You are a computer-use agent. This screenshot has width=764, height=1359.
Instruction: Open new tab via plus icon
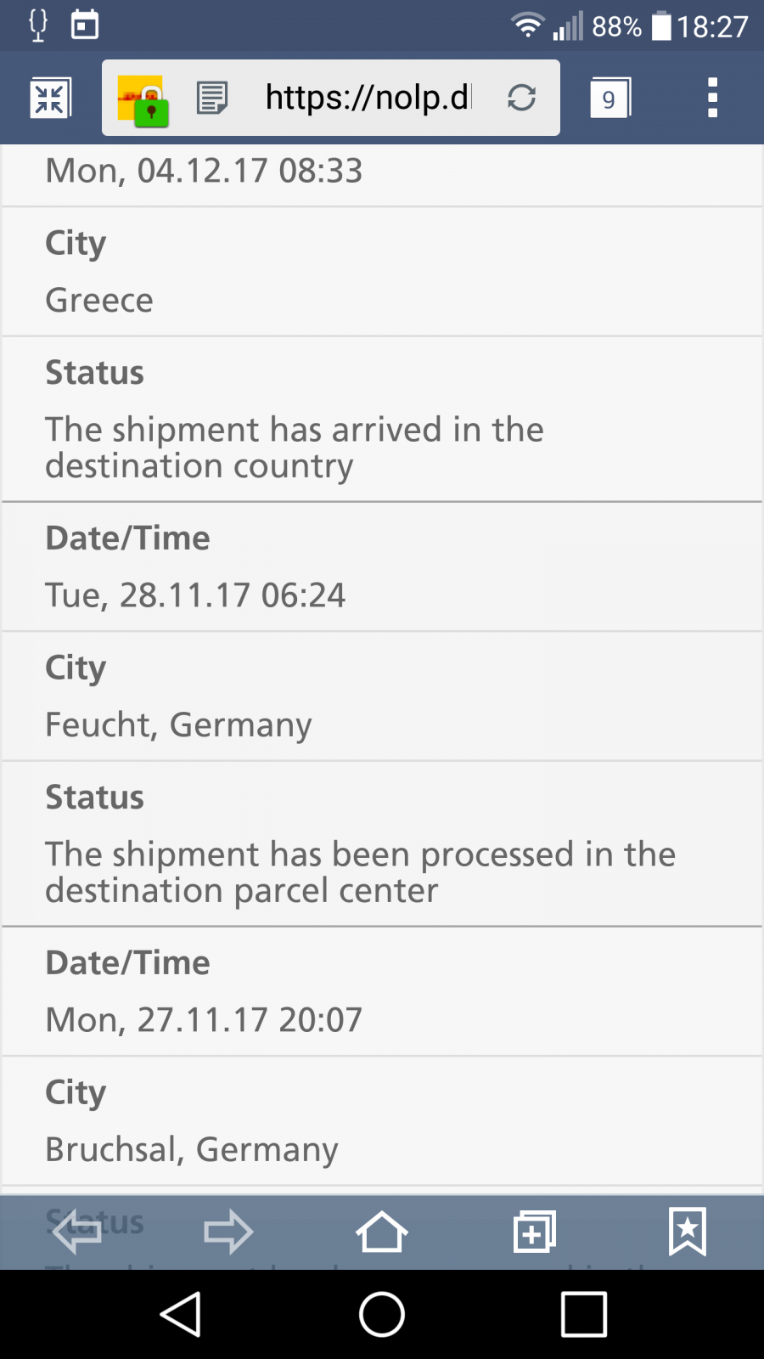coord(535,1232)
